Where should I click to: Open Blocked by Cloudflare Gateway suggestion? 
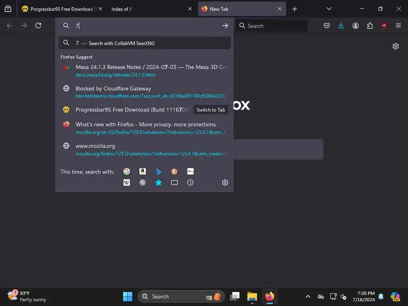144,92
